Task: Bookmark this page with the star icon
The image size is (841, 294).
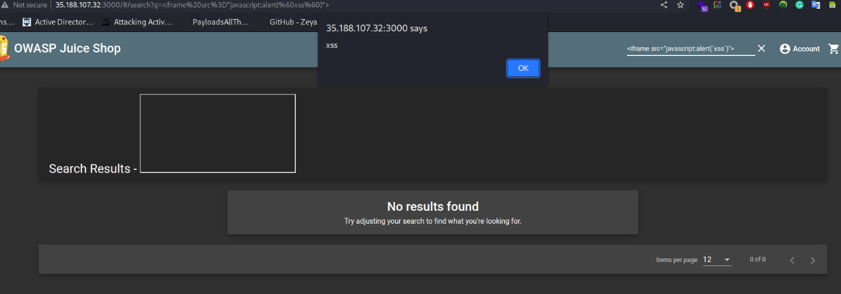Action: [680, 5]
